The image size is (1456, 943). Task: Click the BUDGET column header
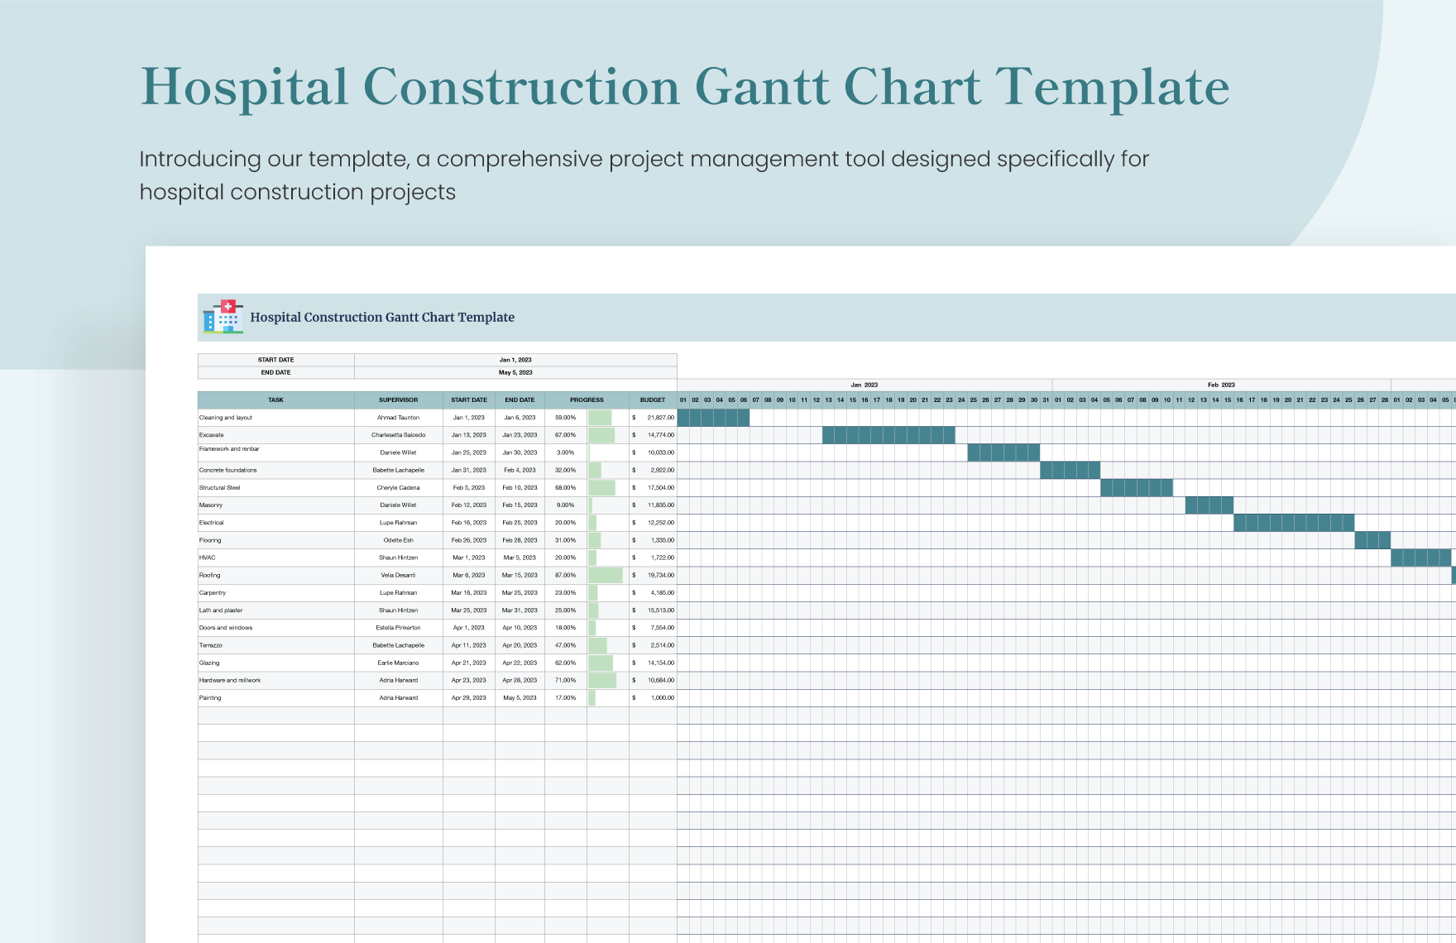[x=653, y=400]
